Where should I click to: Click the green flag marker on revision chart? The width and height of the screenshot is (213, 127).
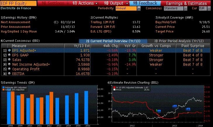157,110
